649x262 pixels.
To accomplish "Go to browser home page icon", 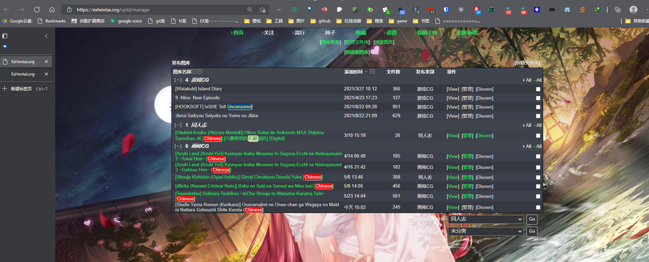I will pos(52,10).
